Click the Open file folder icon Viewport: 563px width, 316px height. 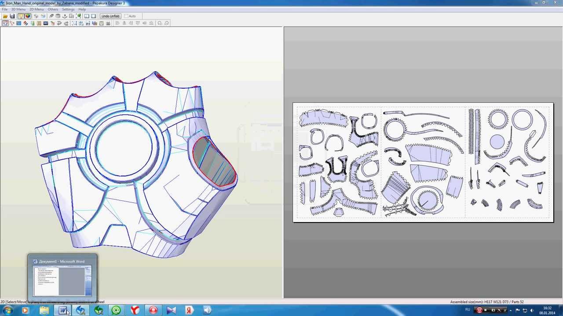tap(5, 16)
